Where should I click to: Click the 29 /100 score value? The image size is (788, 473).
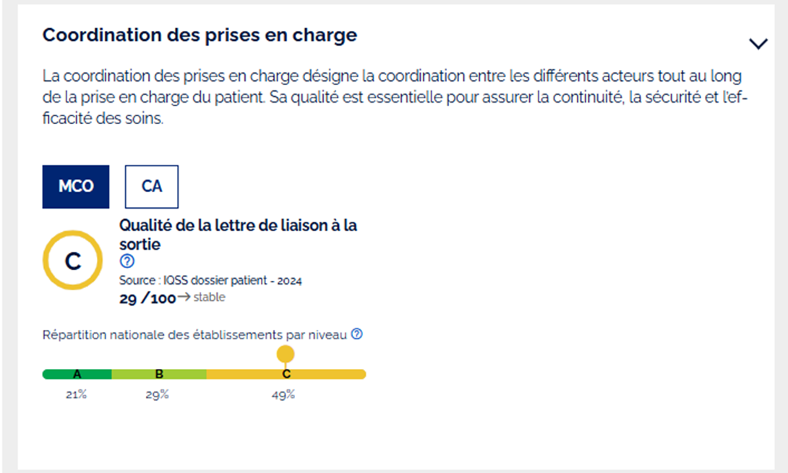pos(147,298)
